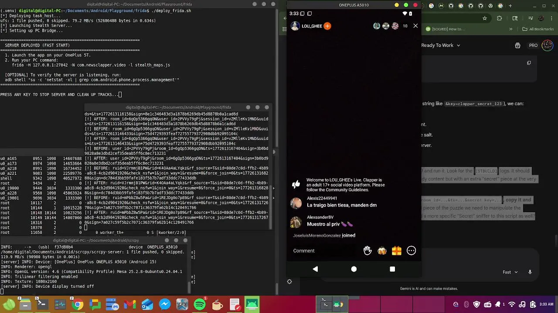
Task: Tap the raise hand icon
Action: pyautogui.click(x=367, y=250)
